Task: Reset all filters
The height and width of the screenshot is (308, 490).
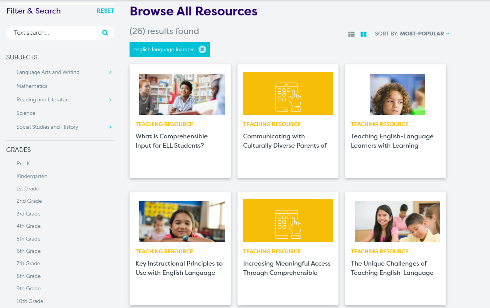Action: (x=105, y=11)
